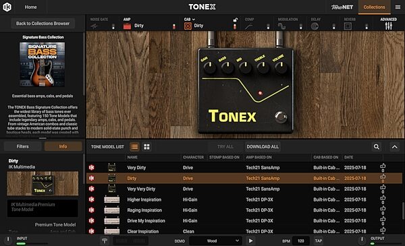Click the Delay effect icon
This screenshot has height=246, width=405.
pos(315,26)
